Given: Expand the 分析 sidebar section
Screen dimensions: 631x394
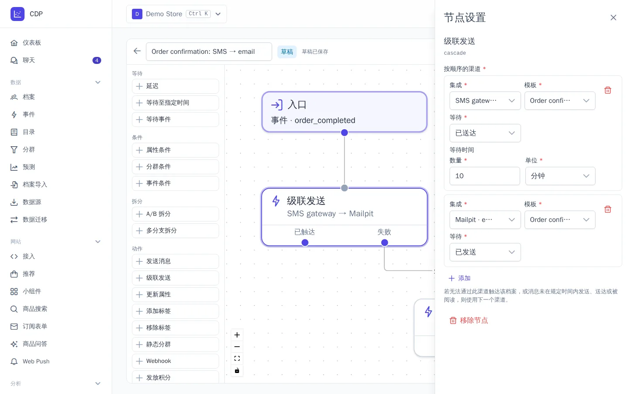Looking at the screenshot, I should (98, 383).
